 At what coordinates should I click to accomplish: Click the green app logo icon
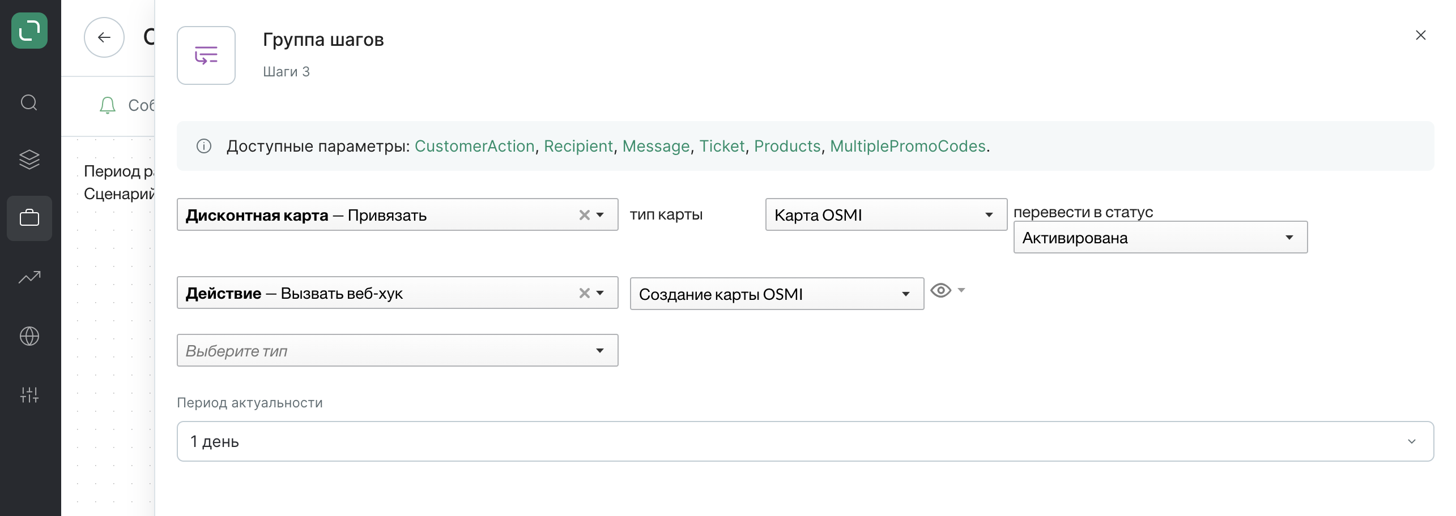(29, 31)
